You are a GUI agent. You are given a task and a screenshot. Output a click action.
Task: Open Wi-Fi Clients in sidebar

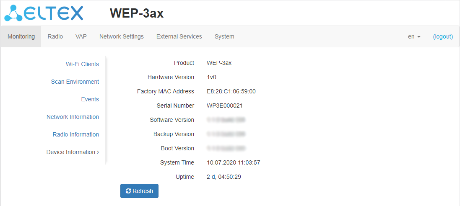(82, 64)
